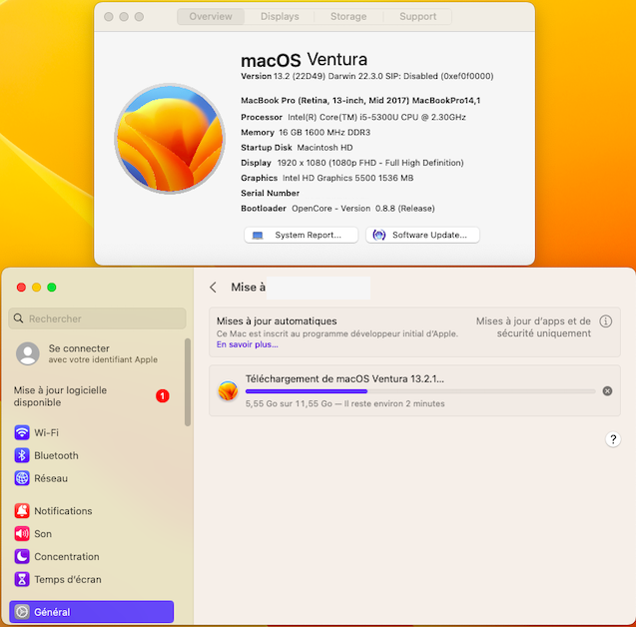Switch to the Displays tab
The height and width of the screenshot is (627, 636).
[280, 17]
